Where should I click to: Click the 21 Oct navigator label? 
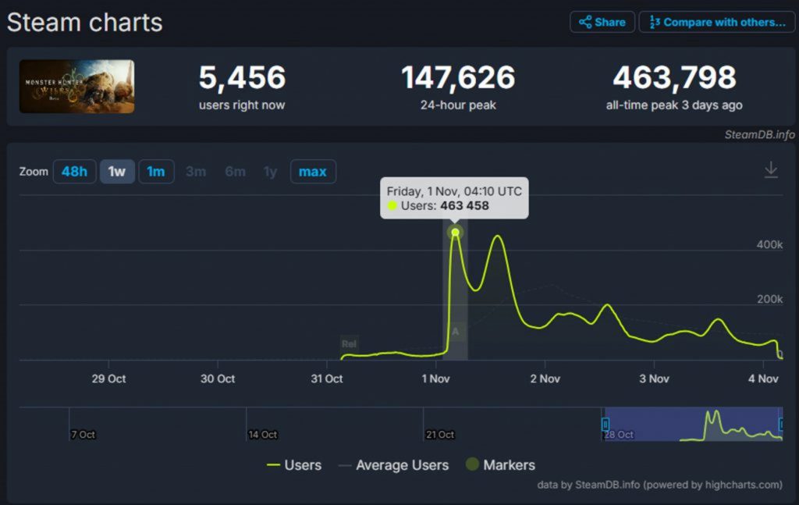(x=440, y=435)
